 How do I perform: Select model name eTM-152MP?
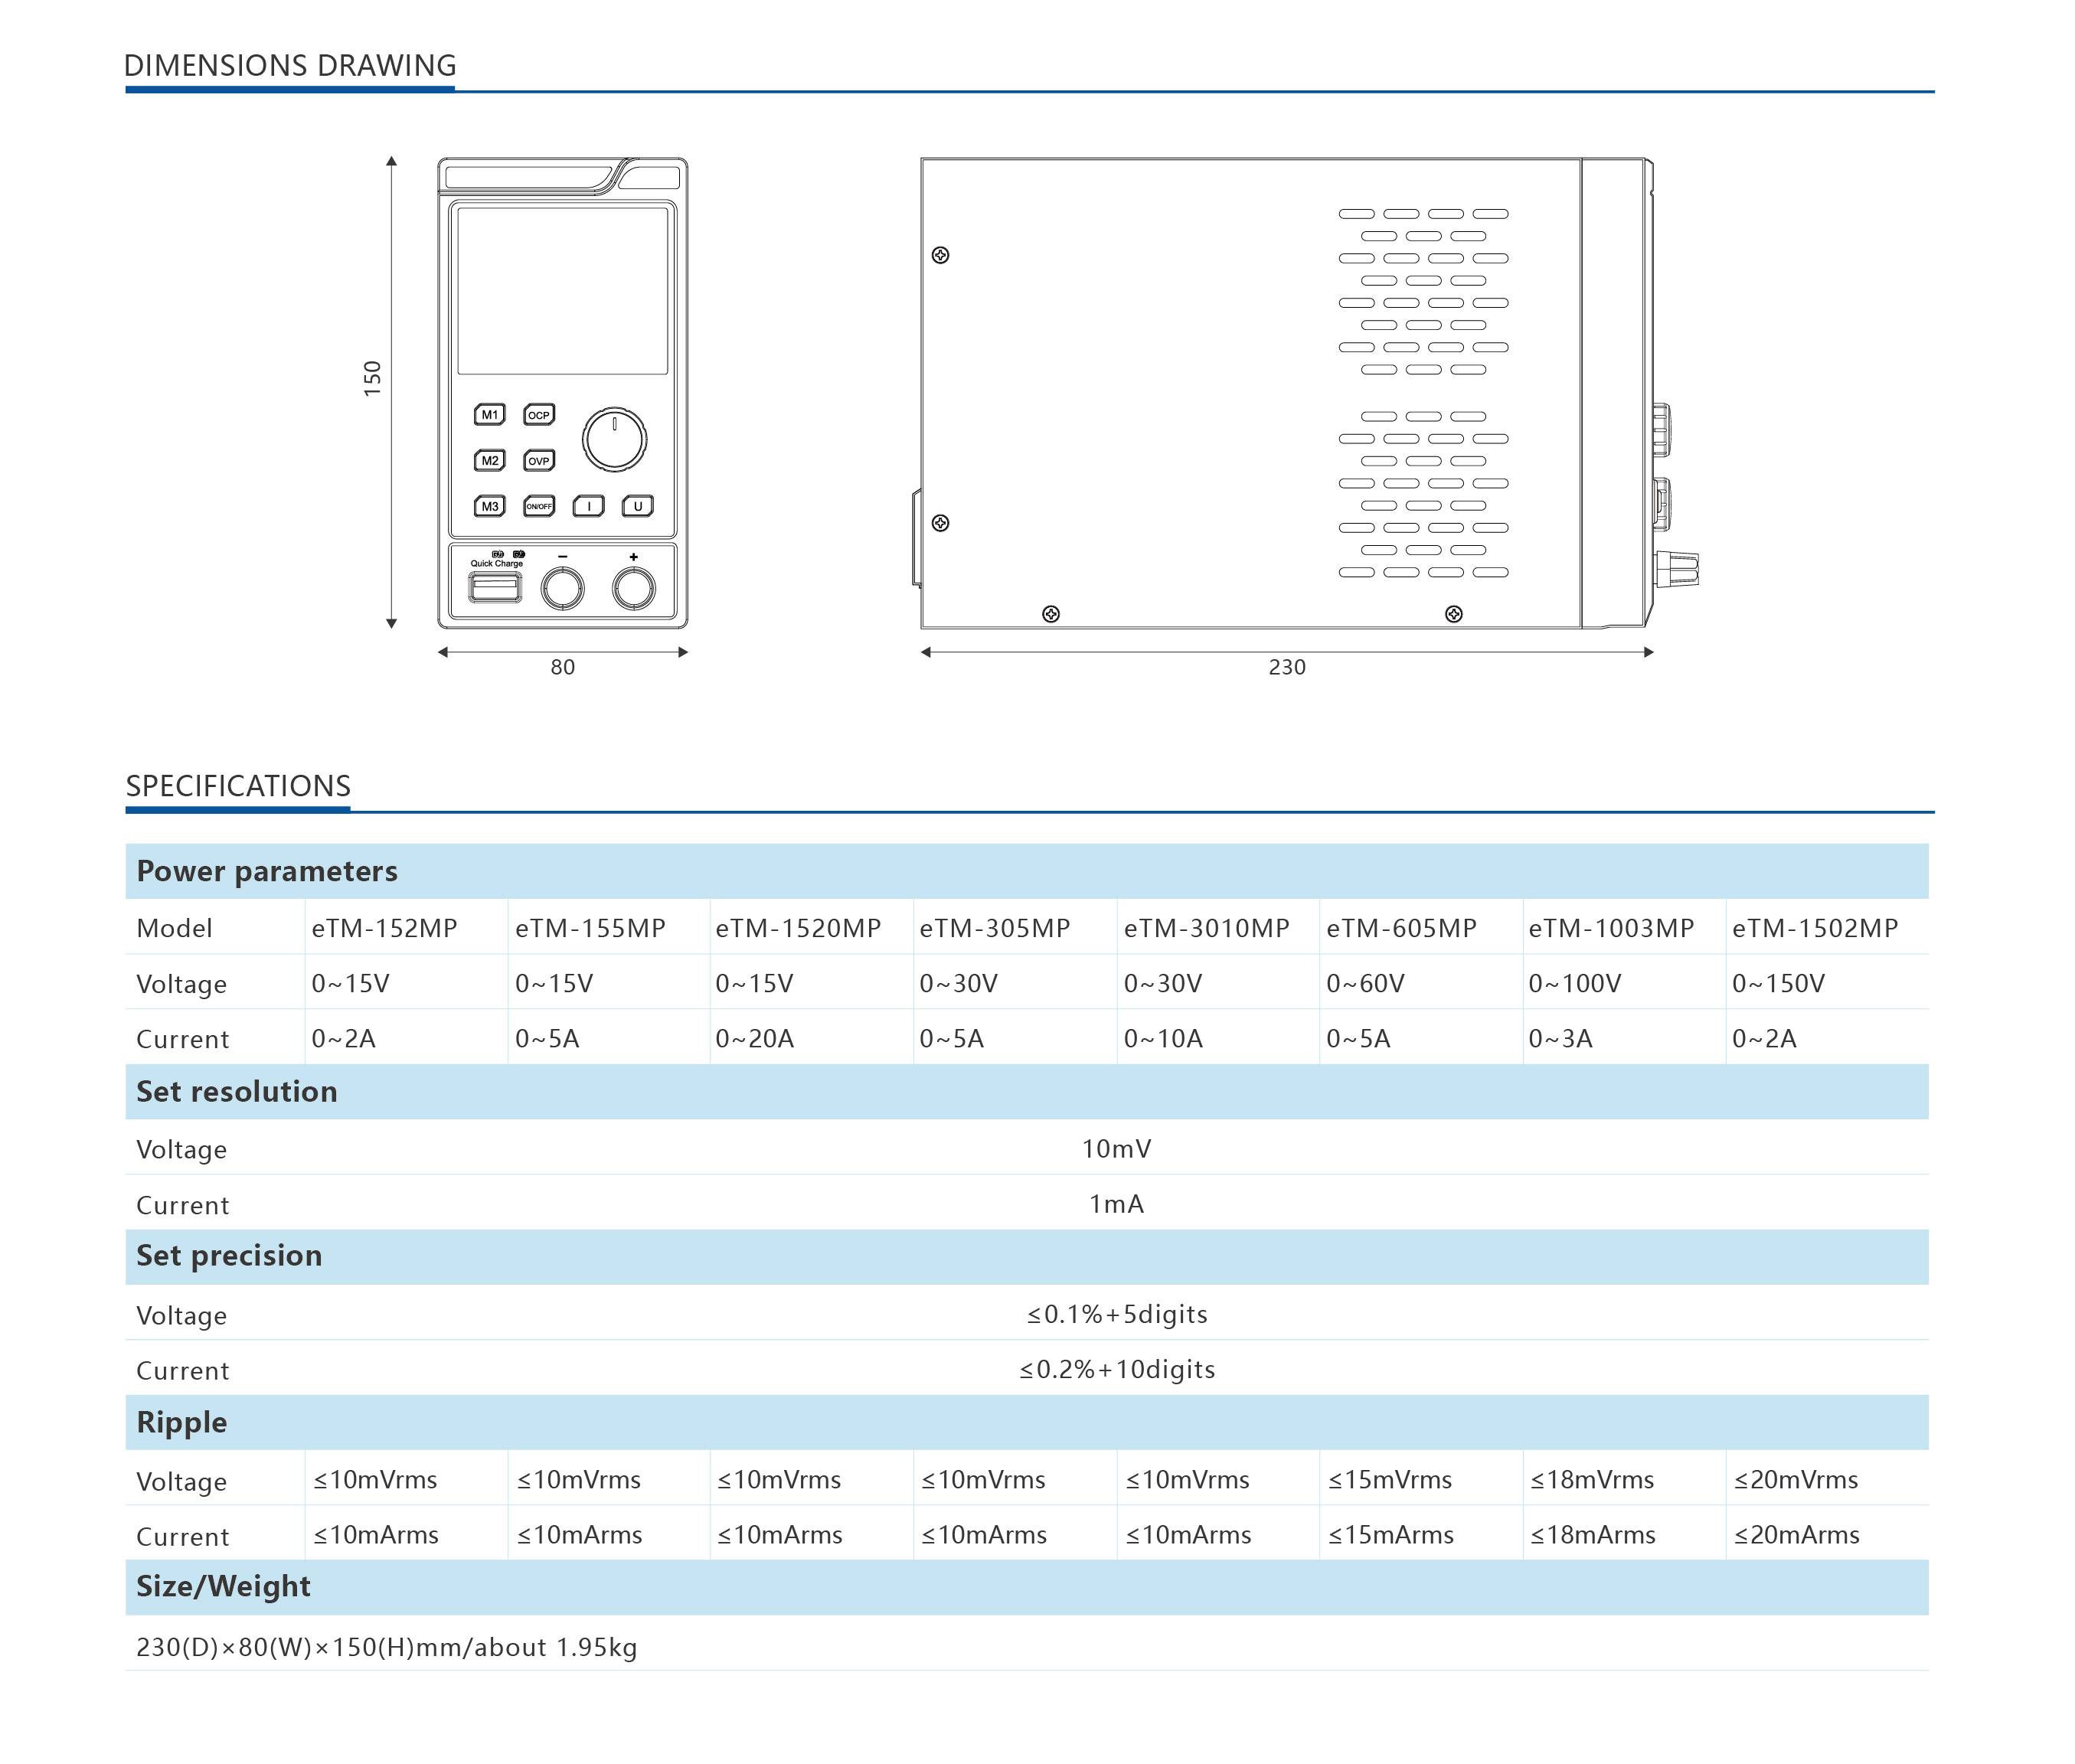[384, 928]
